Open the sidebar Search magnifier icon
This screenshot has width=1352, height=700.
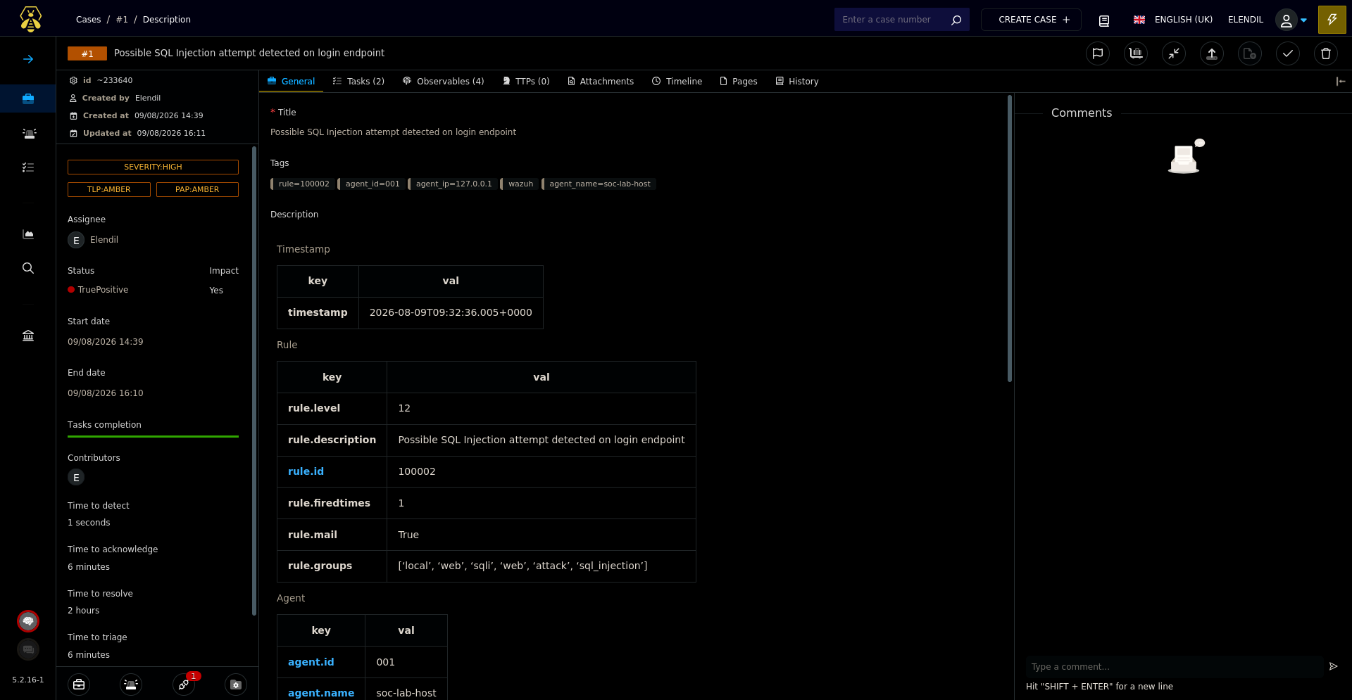point(28,268)
